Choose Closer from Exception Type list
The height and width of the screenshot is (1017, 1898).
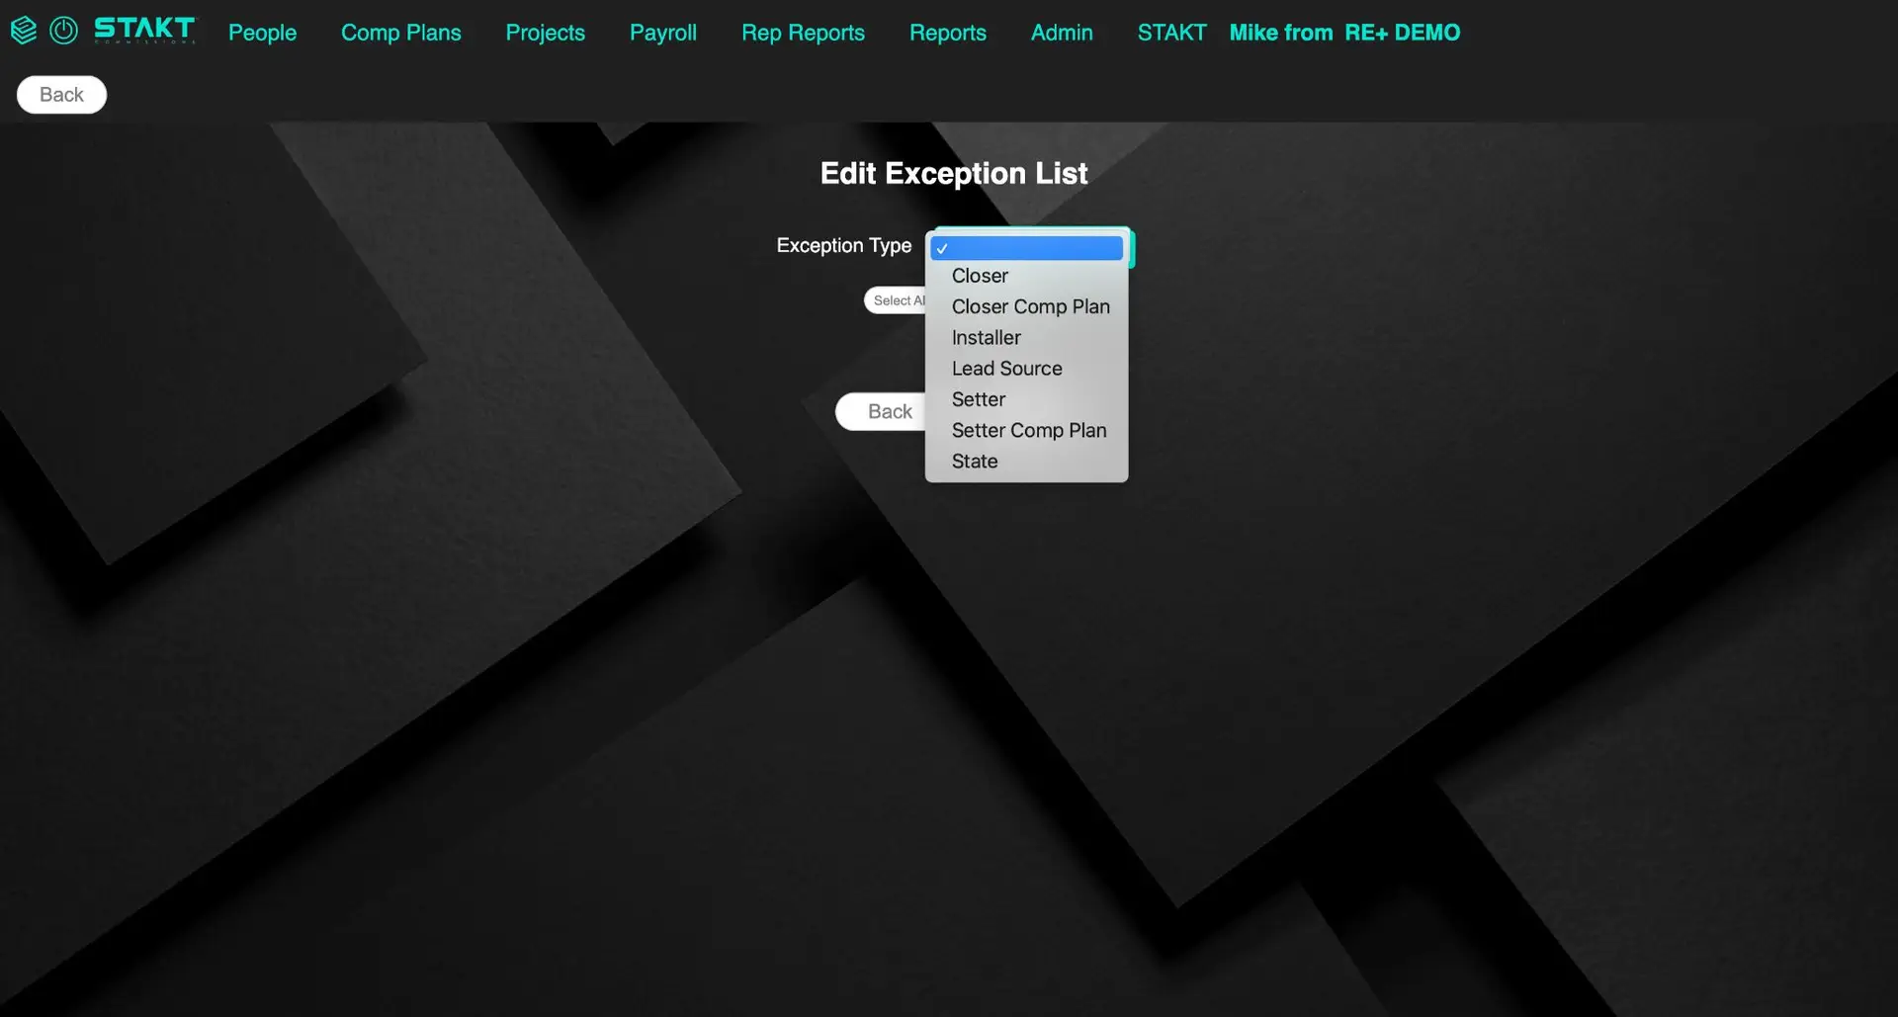coord(1026,276)
